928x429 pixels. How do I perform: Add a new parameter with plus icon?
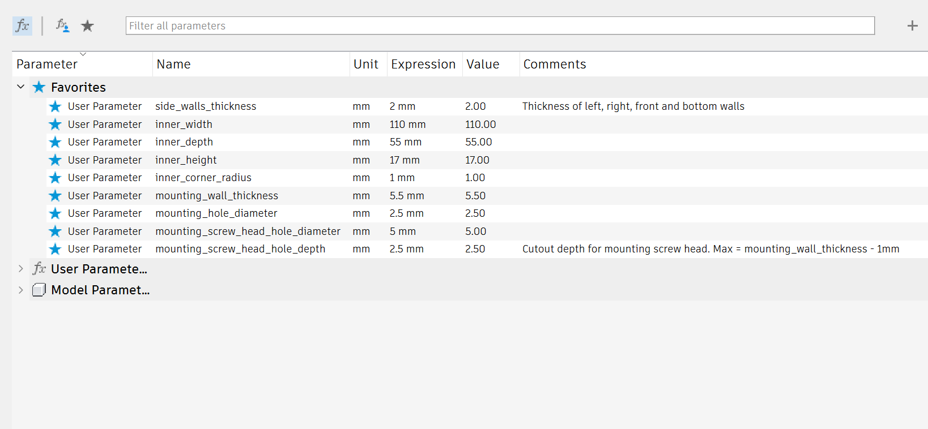[912, 25]
